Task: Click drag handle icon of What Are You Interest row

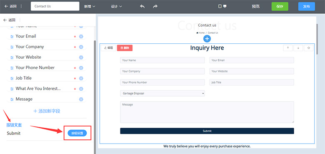Action: 12,89
